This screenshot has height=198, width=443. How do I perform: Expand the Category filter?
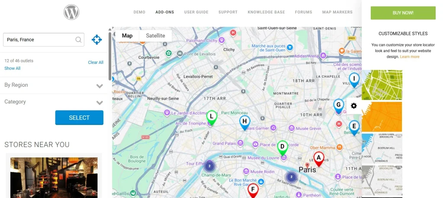click(54, 102)
